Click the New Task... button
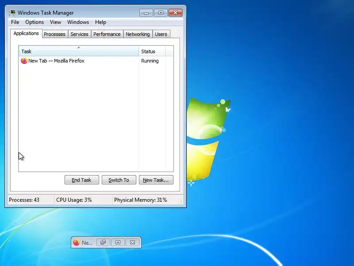 pos(156,180)
